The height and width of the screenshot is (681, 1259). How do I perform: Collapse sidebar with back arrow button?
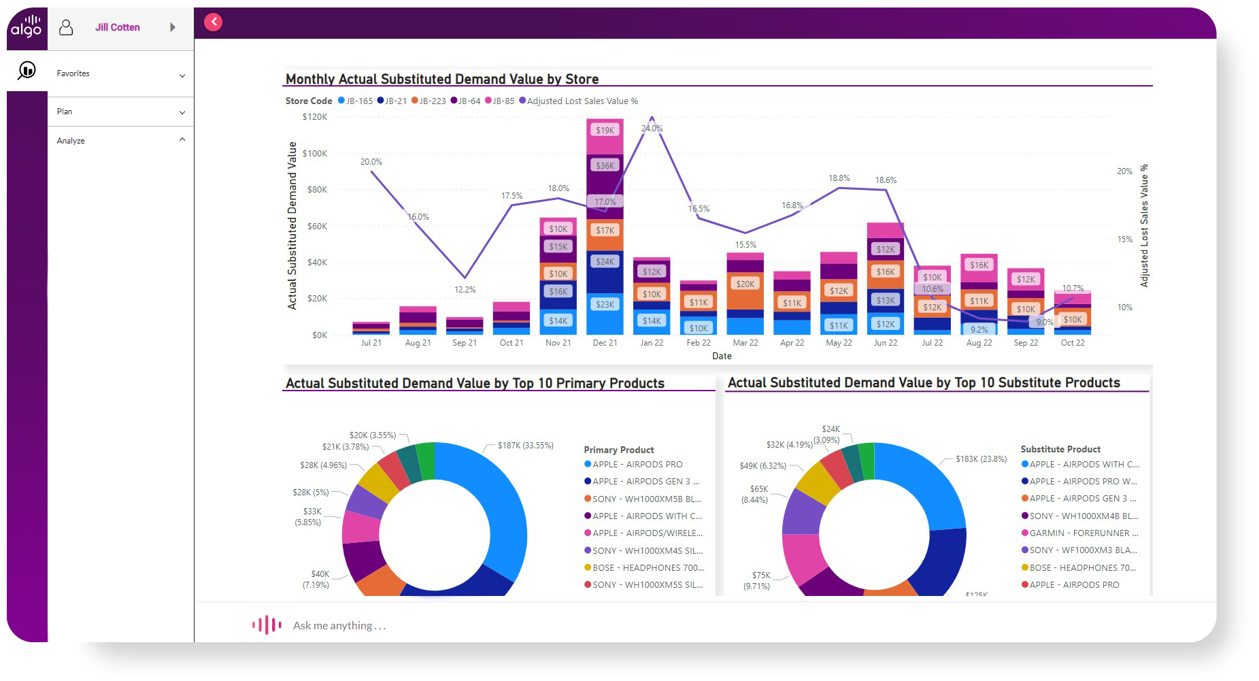(x=214, y=22)
